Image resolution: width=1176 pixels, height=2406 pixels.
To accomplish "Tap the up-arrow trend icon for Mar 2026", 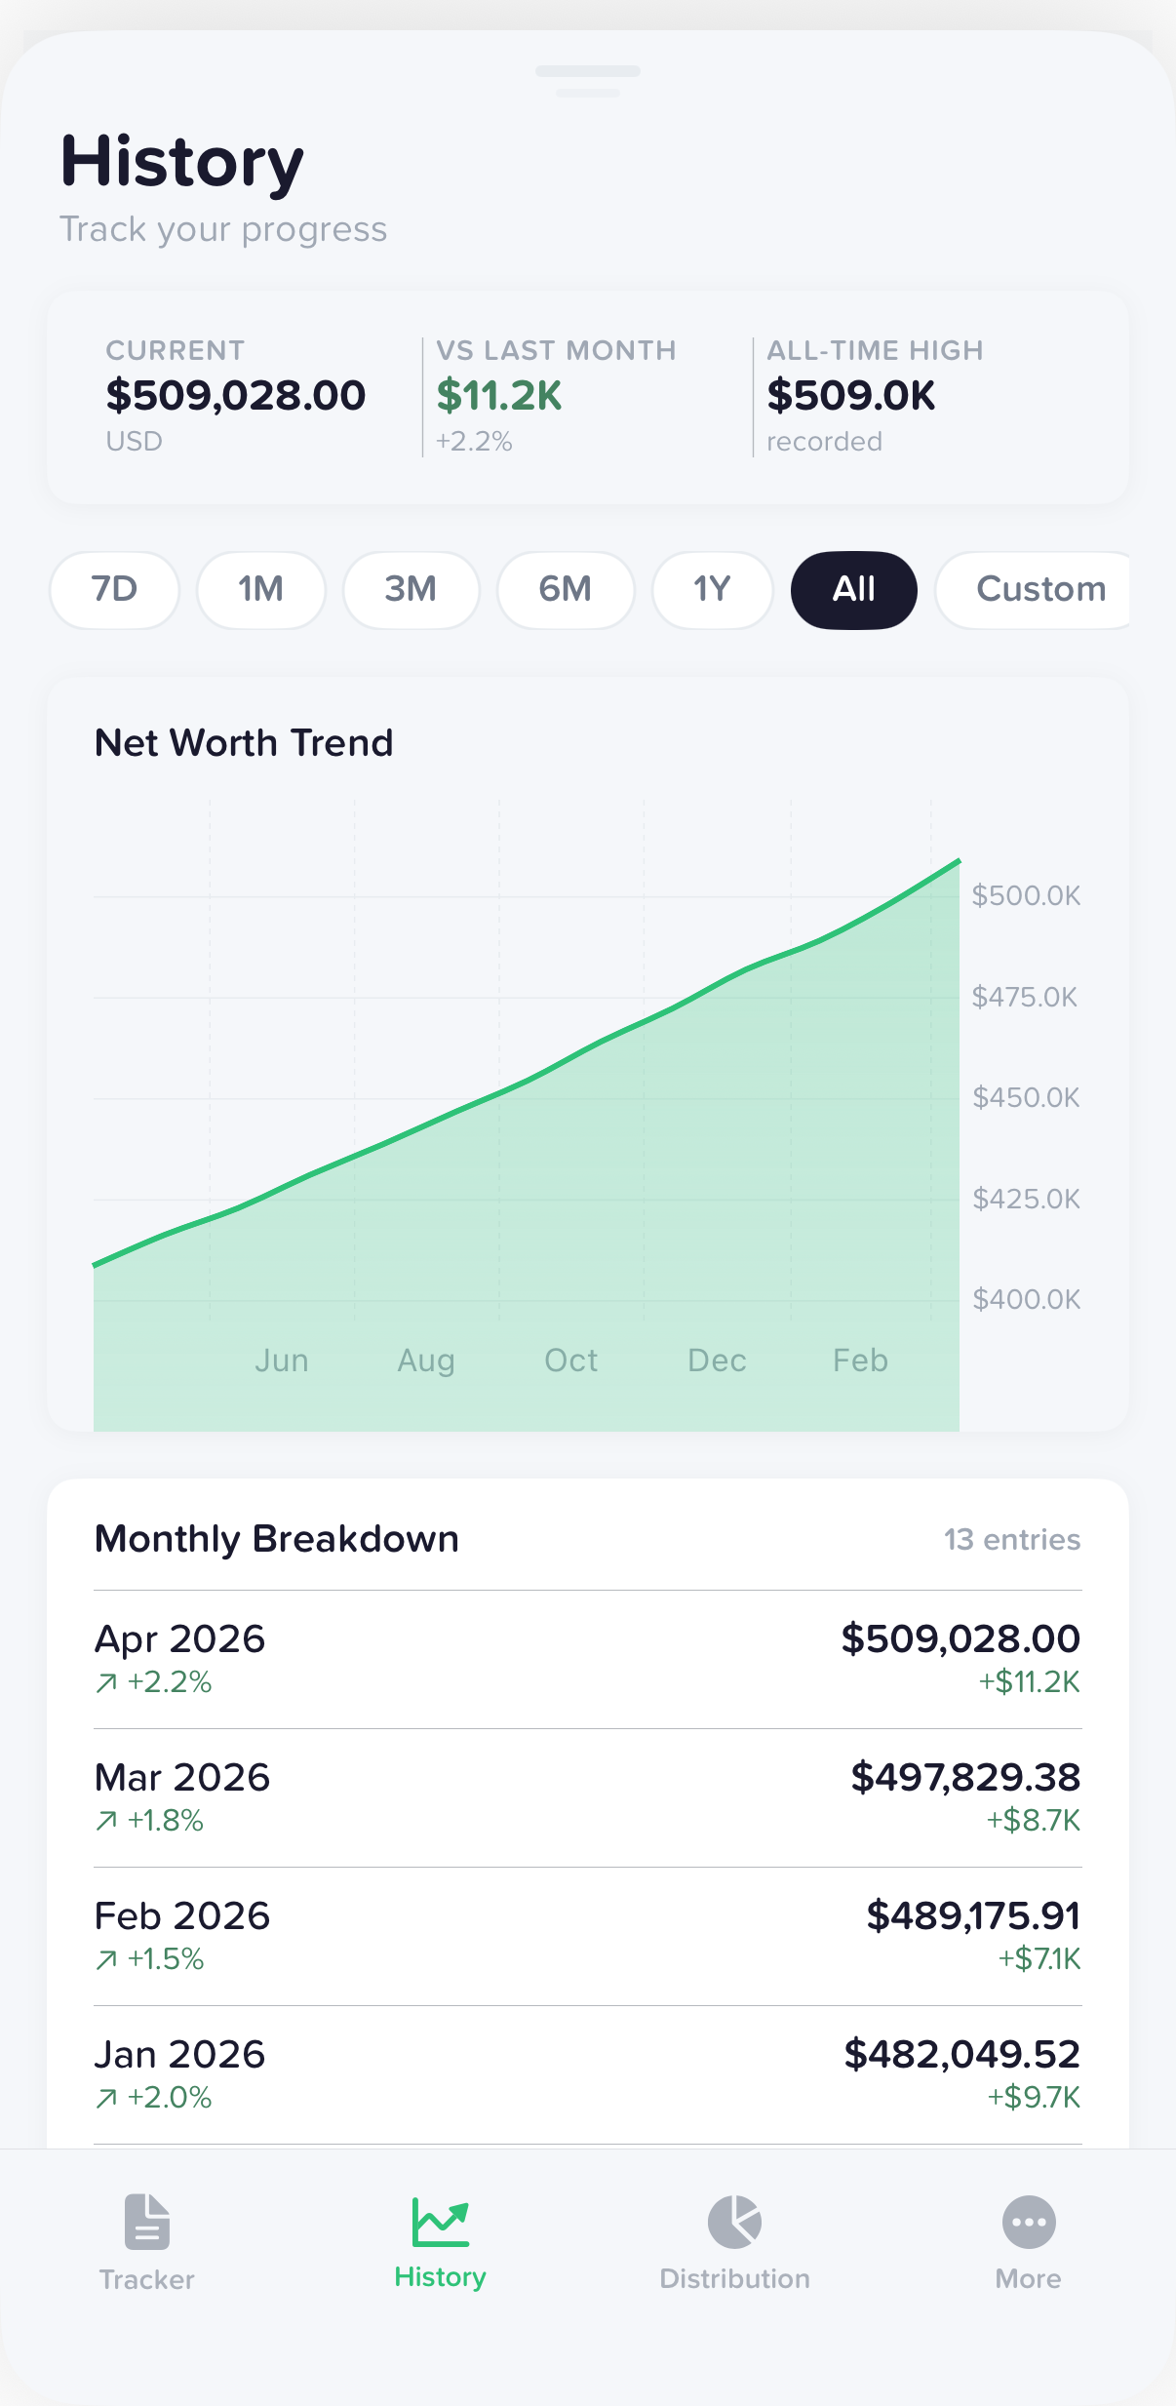I will (106, 1821).
